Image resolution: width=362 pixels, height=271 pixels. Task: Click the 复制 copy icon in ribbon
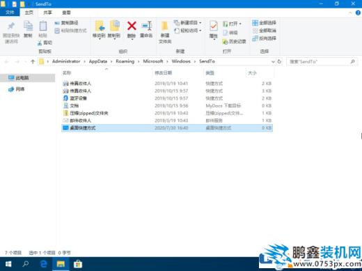(28, 26)
